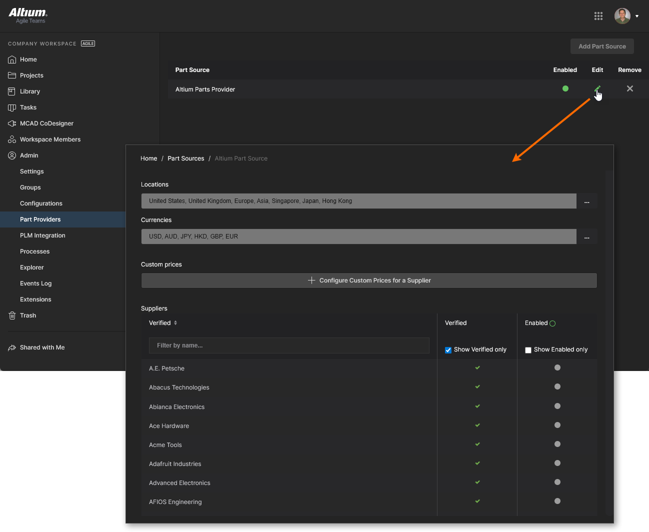The width and height of the screenshot is (649, 532).
Task: Click the Home icon in the sidebar
Action: pos(12,59)
